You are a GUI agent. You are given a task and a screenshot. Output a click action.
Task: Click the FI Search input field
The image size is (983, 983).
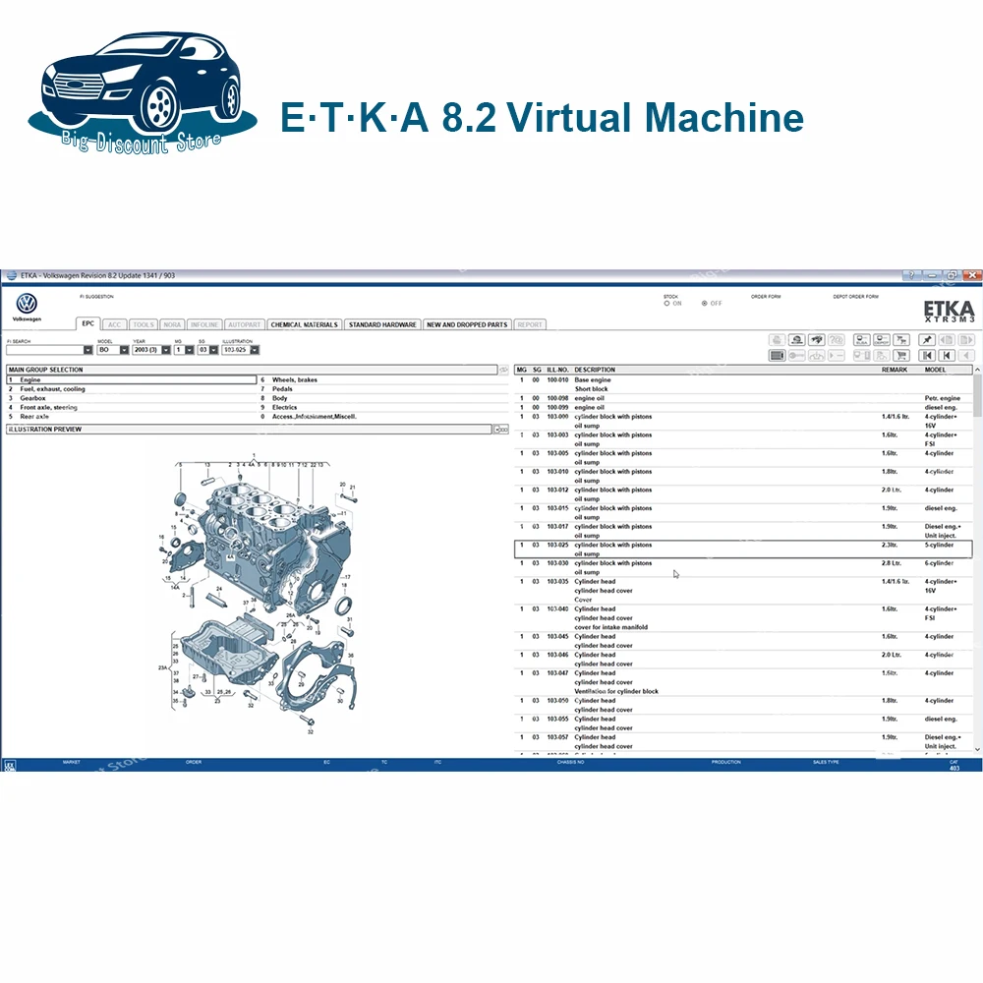tap(44, 350)
